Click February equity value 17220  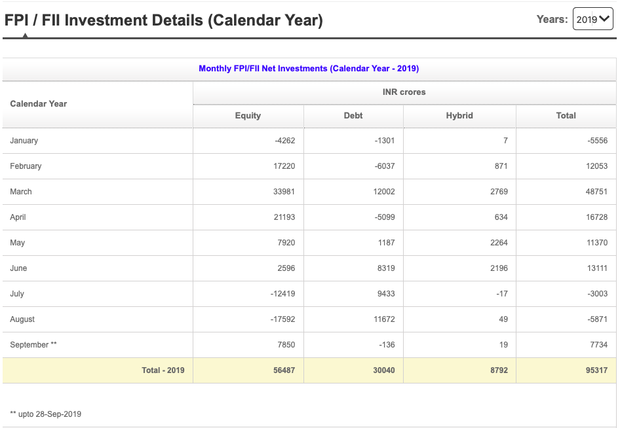pos(284,166)
